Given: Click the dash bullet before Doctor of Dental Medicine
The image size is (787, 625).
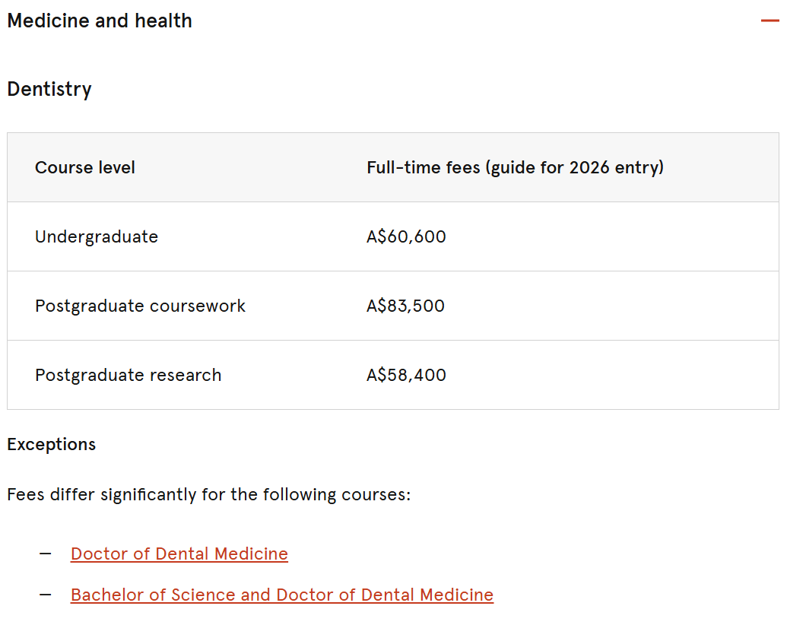Looking at the screenshot, I should point(46,554).
